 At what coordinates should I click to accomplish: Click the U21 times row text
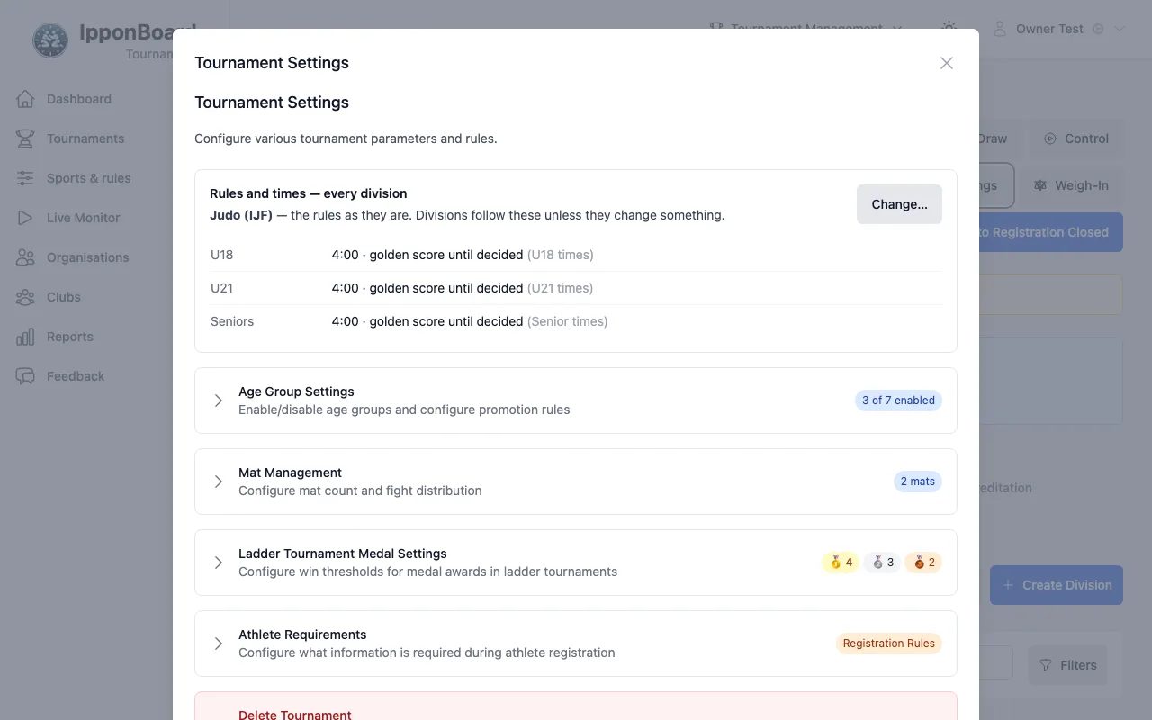point(560,288)
